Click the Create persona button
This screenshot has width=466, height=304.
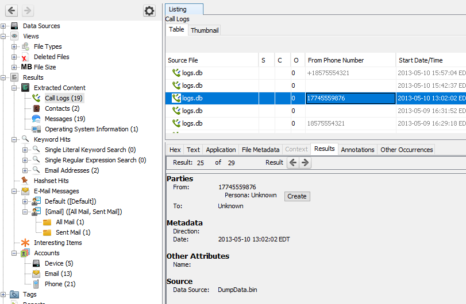[x=296, y=196]
